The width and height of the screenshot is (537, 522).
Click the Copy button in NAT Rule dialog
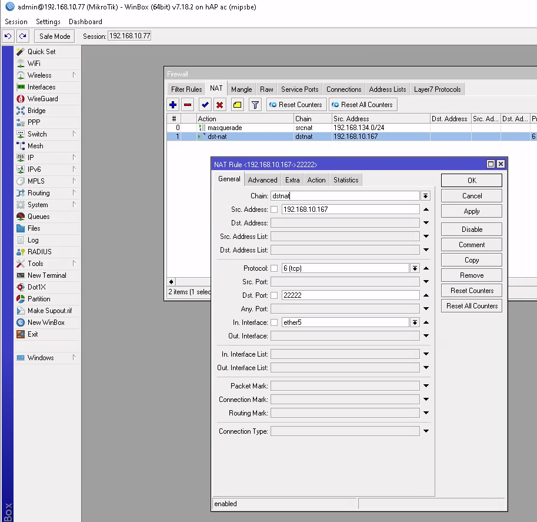pos(472,260)
